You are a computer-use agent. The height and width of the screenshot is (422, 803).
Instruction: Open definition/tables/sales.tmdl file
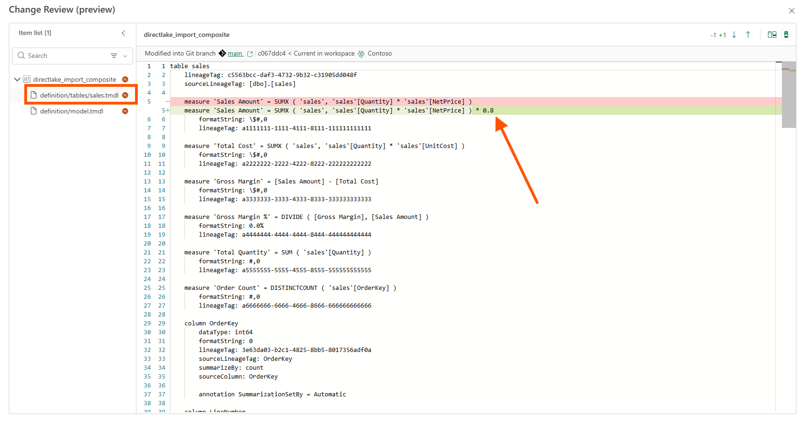pyautogui.click(x=79, y=95)
